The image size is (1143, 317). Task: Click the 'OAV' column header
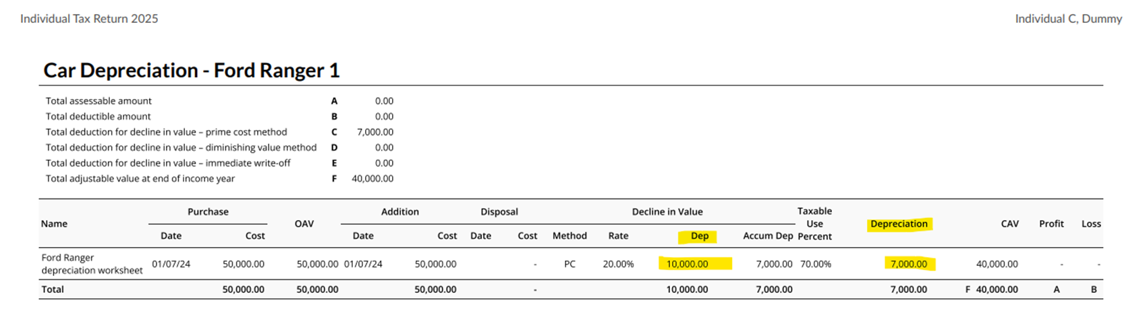click(x=304, y=223)
